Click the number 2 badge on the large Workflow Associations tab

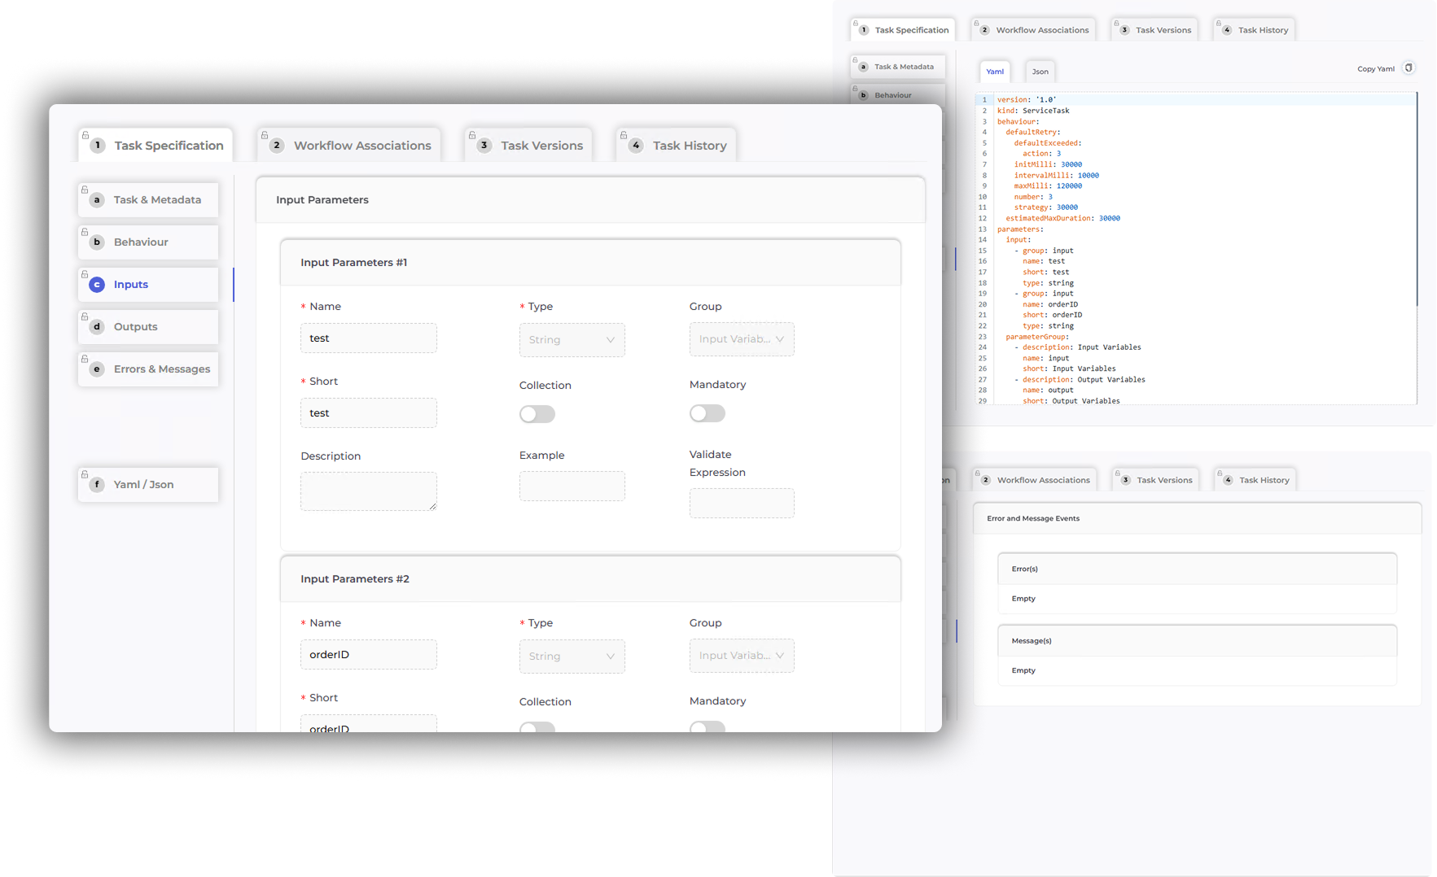click(x=277, y=146)
